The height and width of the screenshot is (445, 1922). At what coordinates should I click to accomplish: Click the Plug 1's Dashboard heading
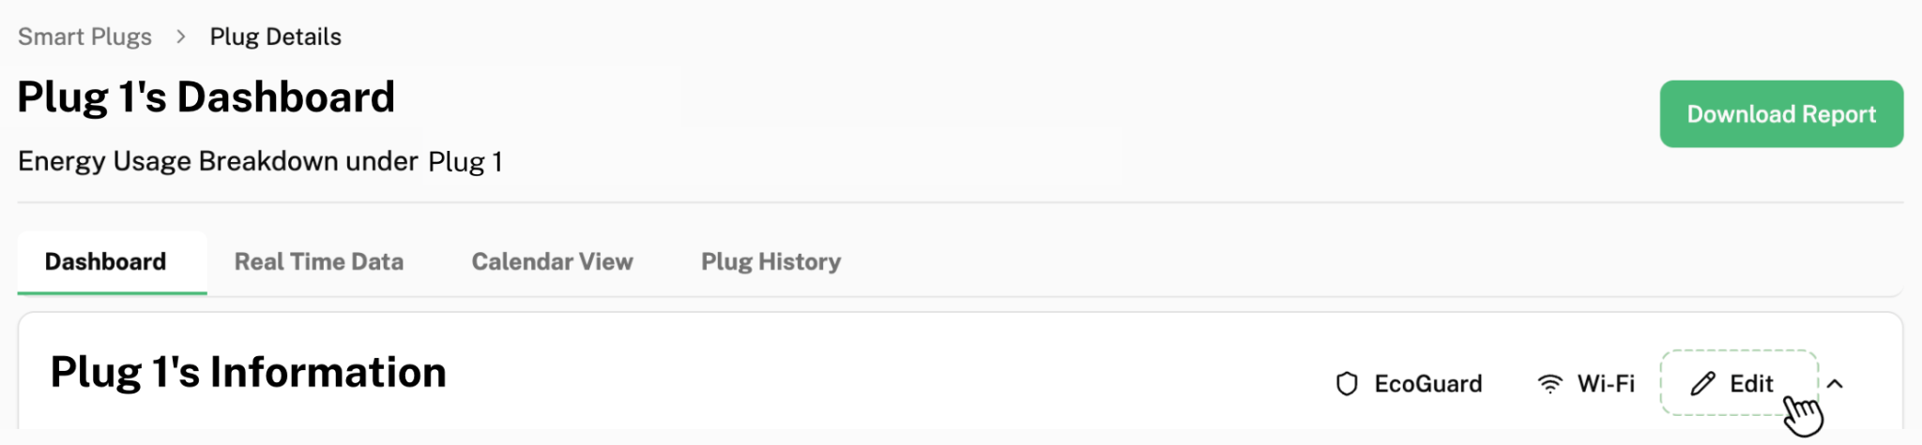(206, 97)
